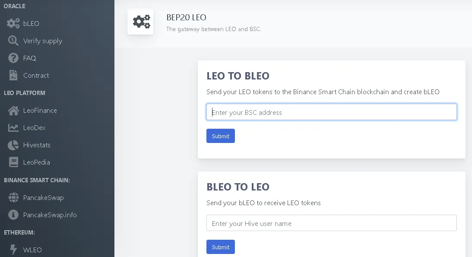Click the WLEO lightning bolt icon

click(13, 250)
